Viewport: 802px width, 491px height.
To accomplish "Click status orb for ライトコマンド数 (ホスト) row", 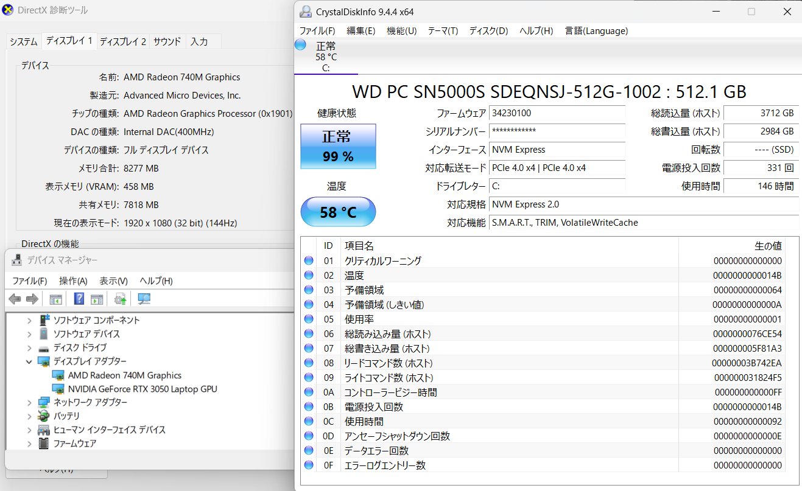I will 309,377.
